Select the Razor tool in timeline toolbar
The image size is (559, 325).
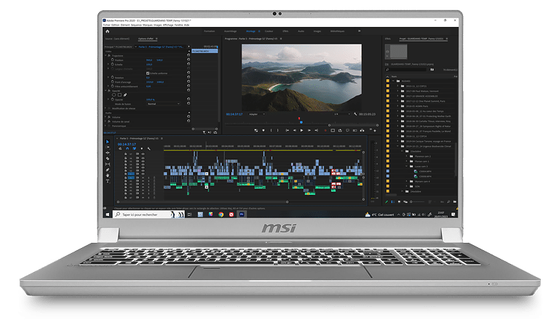[x=107, y=159]
